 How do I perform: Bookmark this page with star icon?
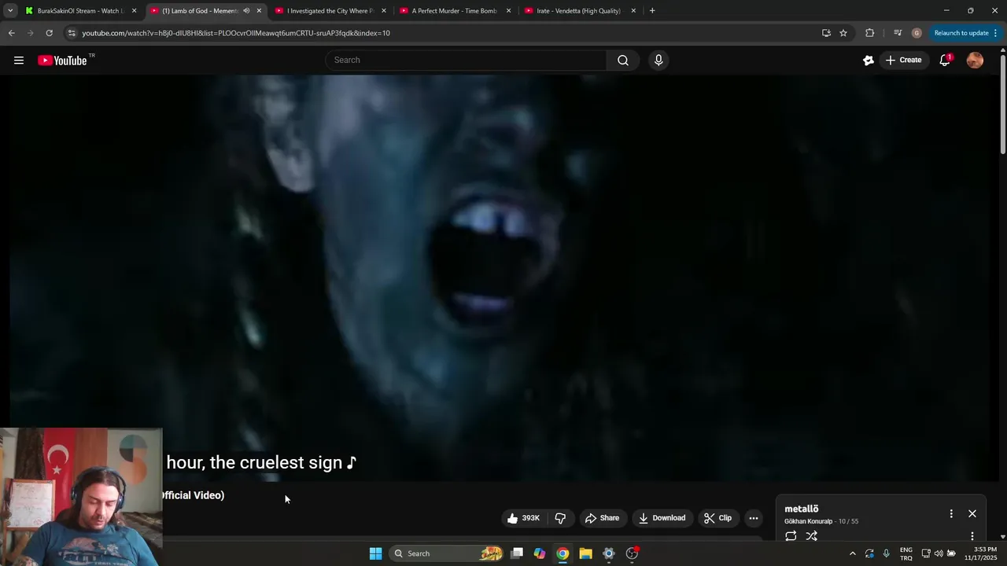click(843, 33)
